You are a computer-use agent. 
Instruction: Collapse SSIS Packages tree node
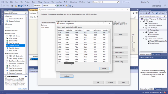click(143, 28)
